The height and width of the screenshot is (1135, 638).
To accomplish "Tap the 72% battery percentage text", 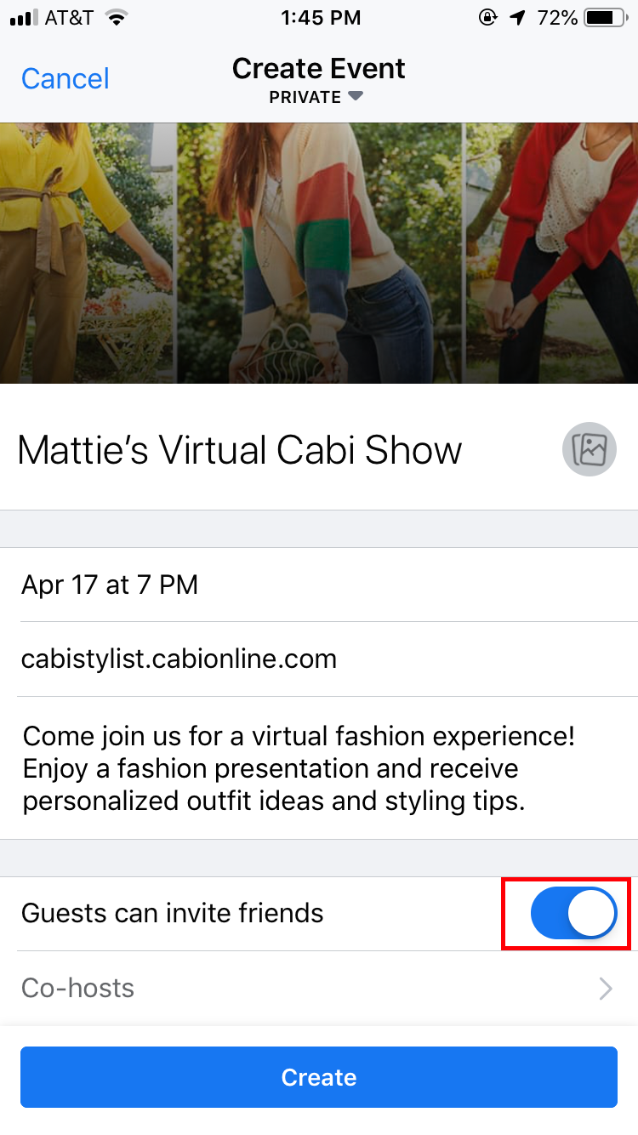I will (x=557, y=17).
